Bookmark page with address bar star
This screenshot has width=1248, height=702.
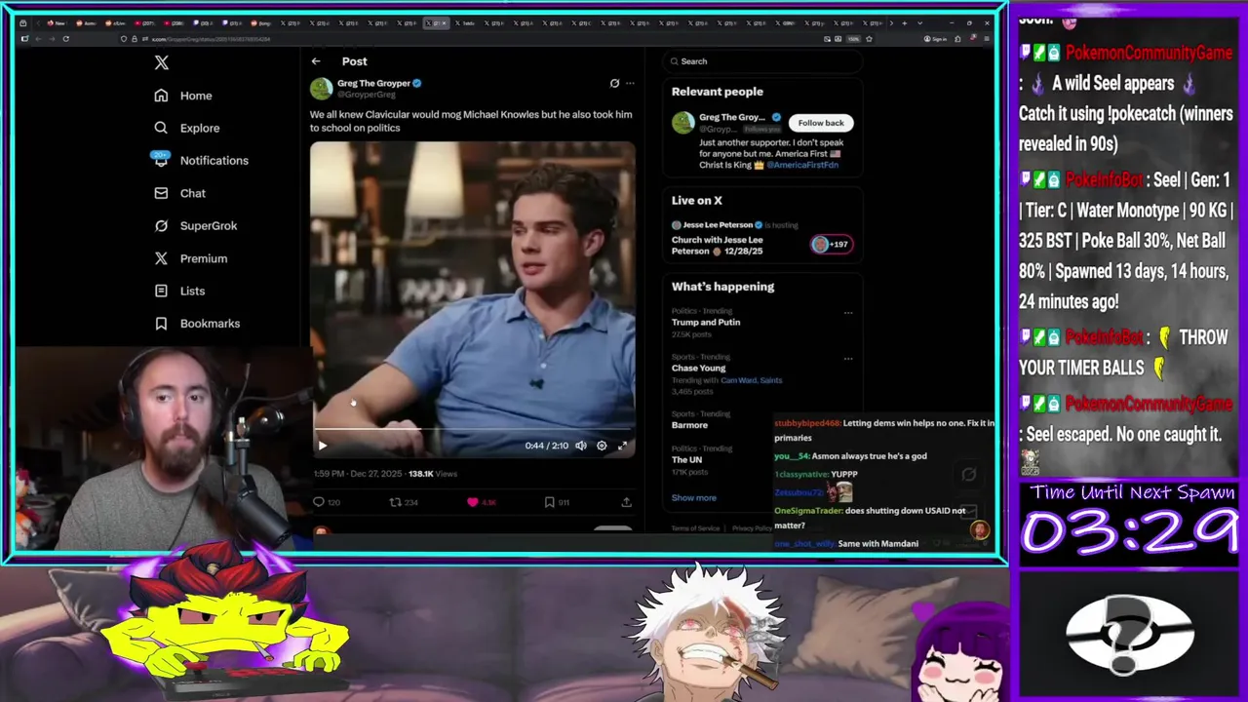869,39
